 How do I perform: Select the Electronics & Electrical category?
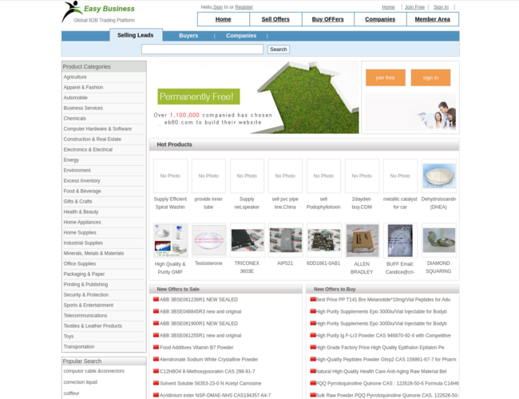[88, 149]
